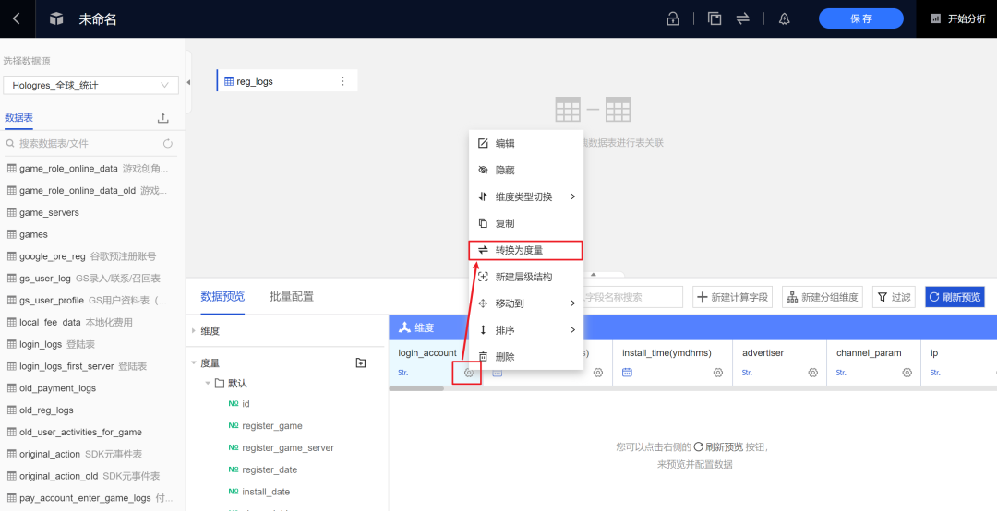The height and width of the screenshot is (511, 997).
Task: Choose 转换为度量 in the context menu
Action: [x=526, y=250]
